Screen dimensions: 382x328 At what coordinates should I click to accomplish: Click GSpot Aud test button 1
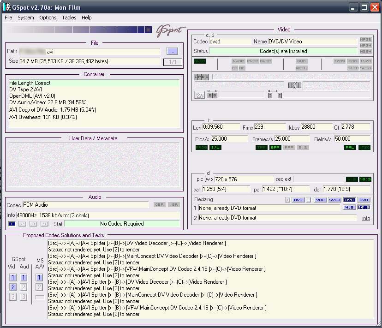(x=24, y=277)
